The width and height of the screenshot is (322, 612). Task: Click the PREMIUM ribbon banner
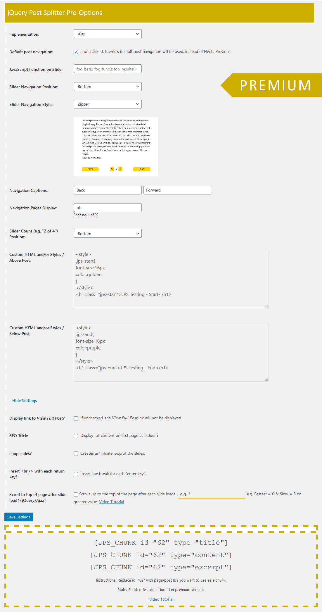tap(271, 85)
